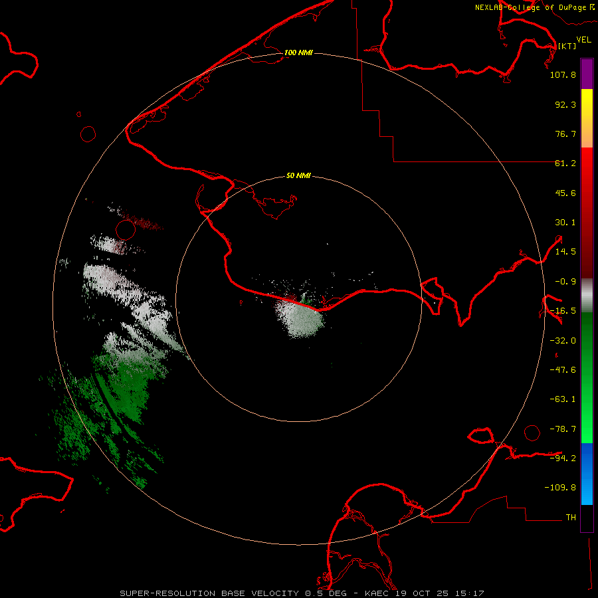Click the 14.5 legend value
The height and width of the screenshot is (598, 598).
click(x=565, y=252)
